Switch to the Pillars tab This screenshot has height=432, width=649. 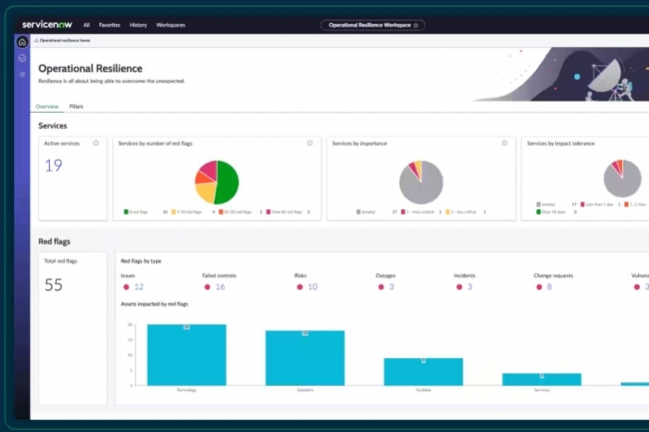(77, 105)
